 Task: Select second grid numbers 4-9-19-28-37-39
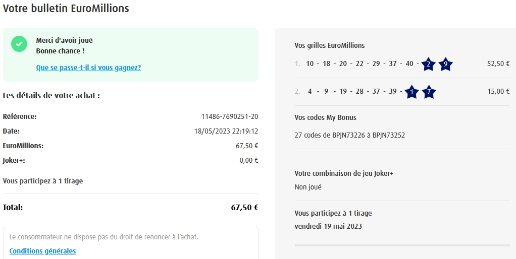coord(351,92)
